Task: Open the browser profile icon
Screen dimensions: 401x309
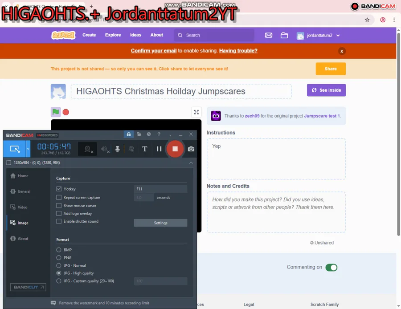Action: (x=383, y=20)
